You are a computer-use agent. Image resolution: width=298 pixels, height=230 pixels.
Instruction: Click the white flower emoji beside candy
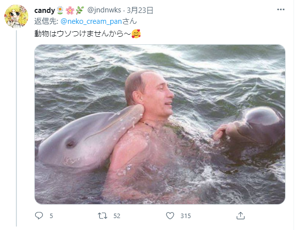pos(60,10)
